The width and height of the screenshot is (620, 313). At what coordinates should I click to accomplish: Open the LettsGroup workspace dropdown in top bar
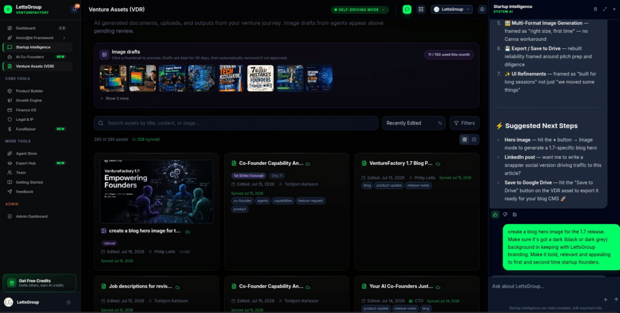(452, 10)
